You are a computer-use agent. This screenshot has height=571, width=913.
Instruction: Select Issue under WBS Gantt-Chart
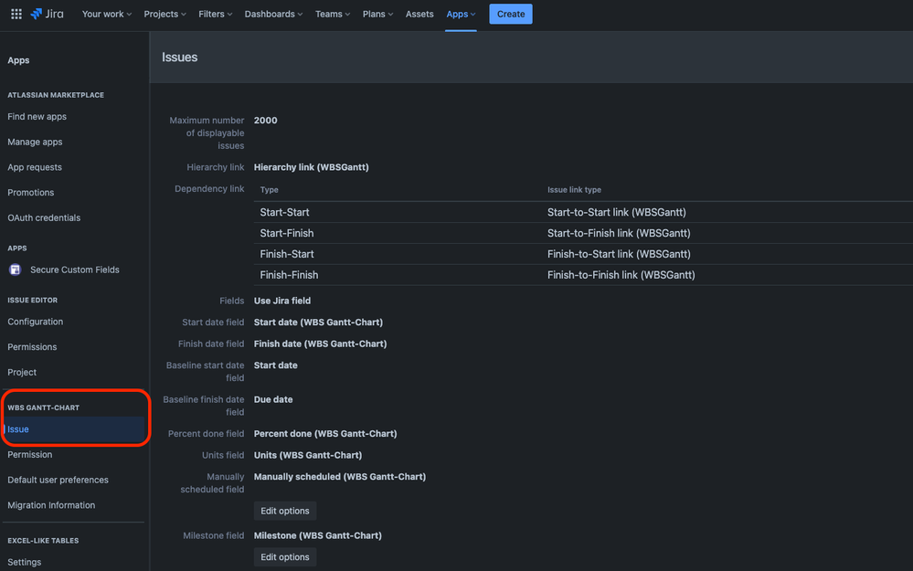[x=73, y=429]
